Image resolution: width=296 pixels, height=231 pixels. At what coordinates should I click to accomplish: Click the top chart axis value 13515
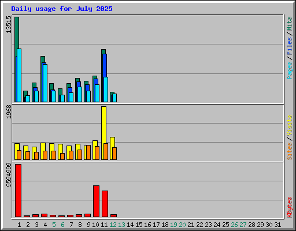point(9,24)
